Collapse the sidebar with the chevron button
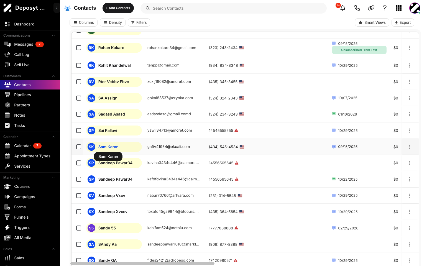Viewport: 427px width, 266px height. pyautogui.click(x=57, y=8)
